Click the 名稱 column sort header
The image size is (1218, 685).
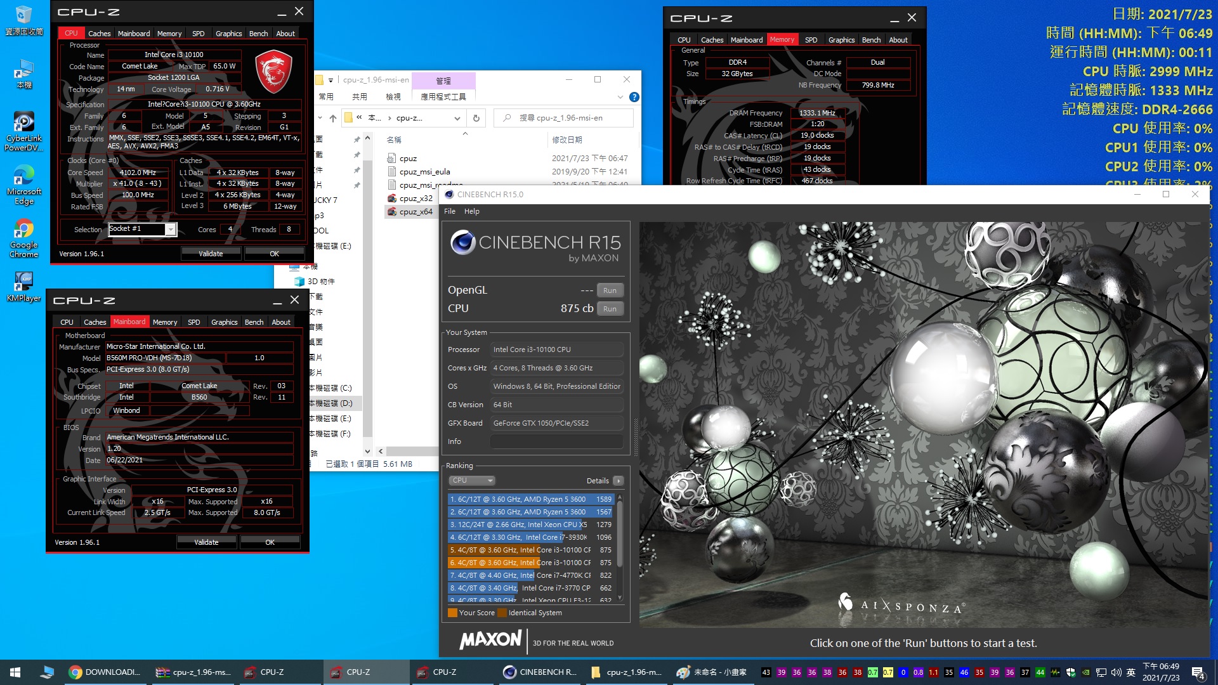[394, 140]
